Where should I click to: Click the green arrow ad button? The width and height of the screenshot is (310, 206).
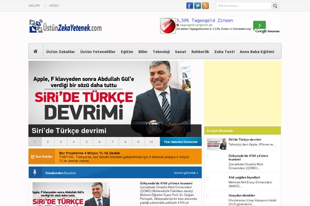point(259,25)
